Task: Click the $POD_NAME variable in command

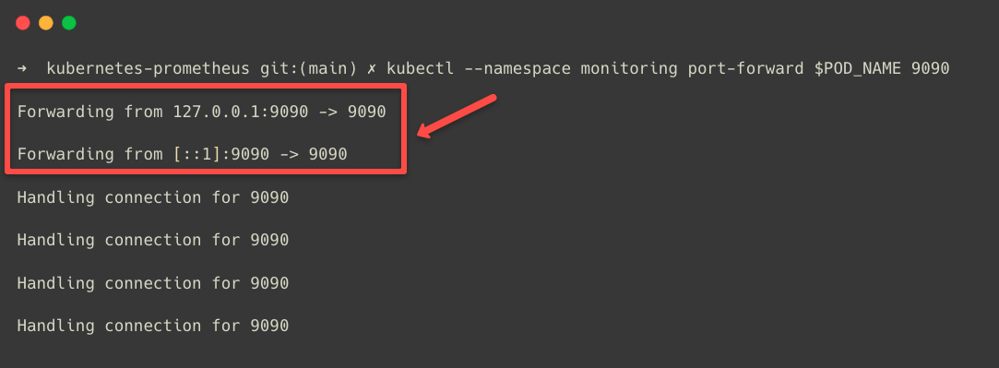Action: pos(858,69)
